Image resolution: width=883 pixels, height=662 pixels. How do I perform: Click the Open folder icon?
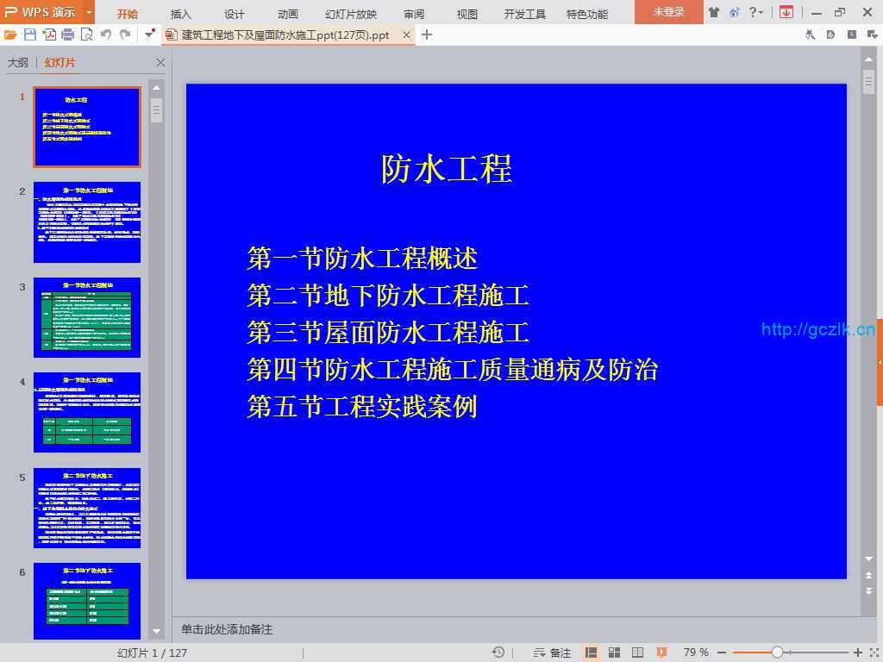(x=10, y=34)
